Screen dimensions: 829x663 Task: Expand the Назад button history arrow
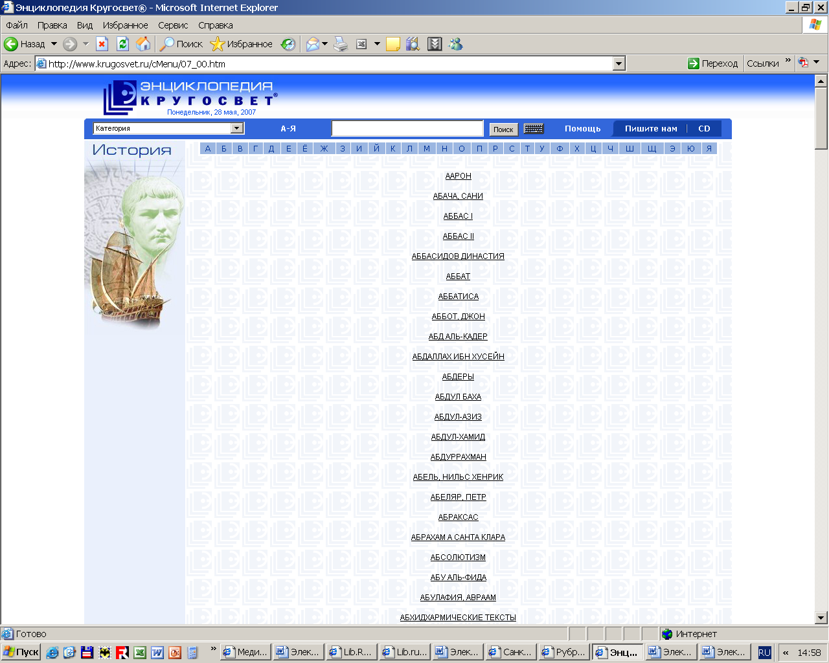click(x=54, y=44)
